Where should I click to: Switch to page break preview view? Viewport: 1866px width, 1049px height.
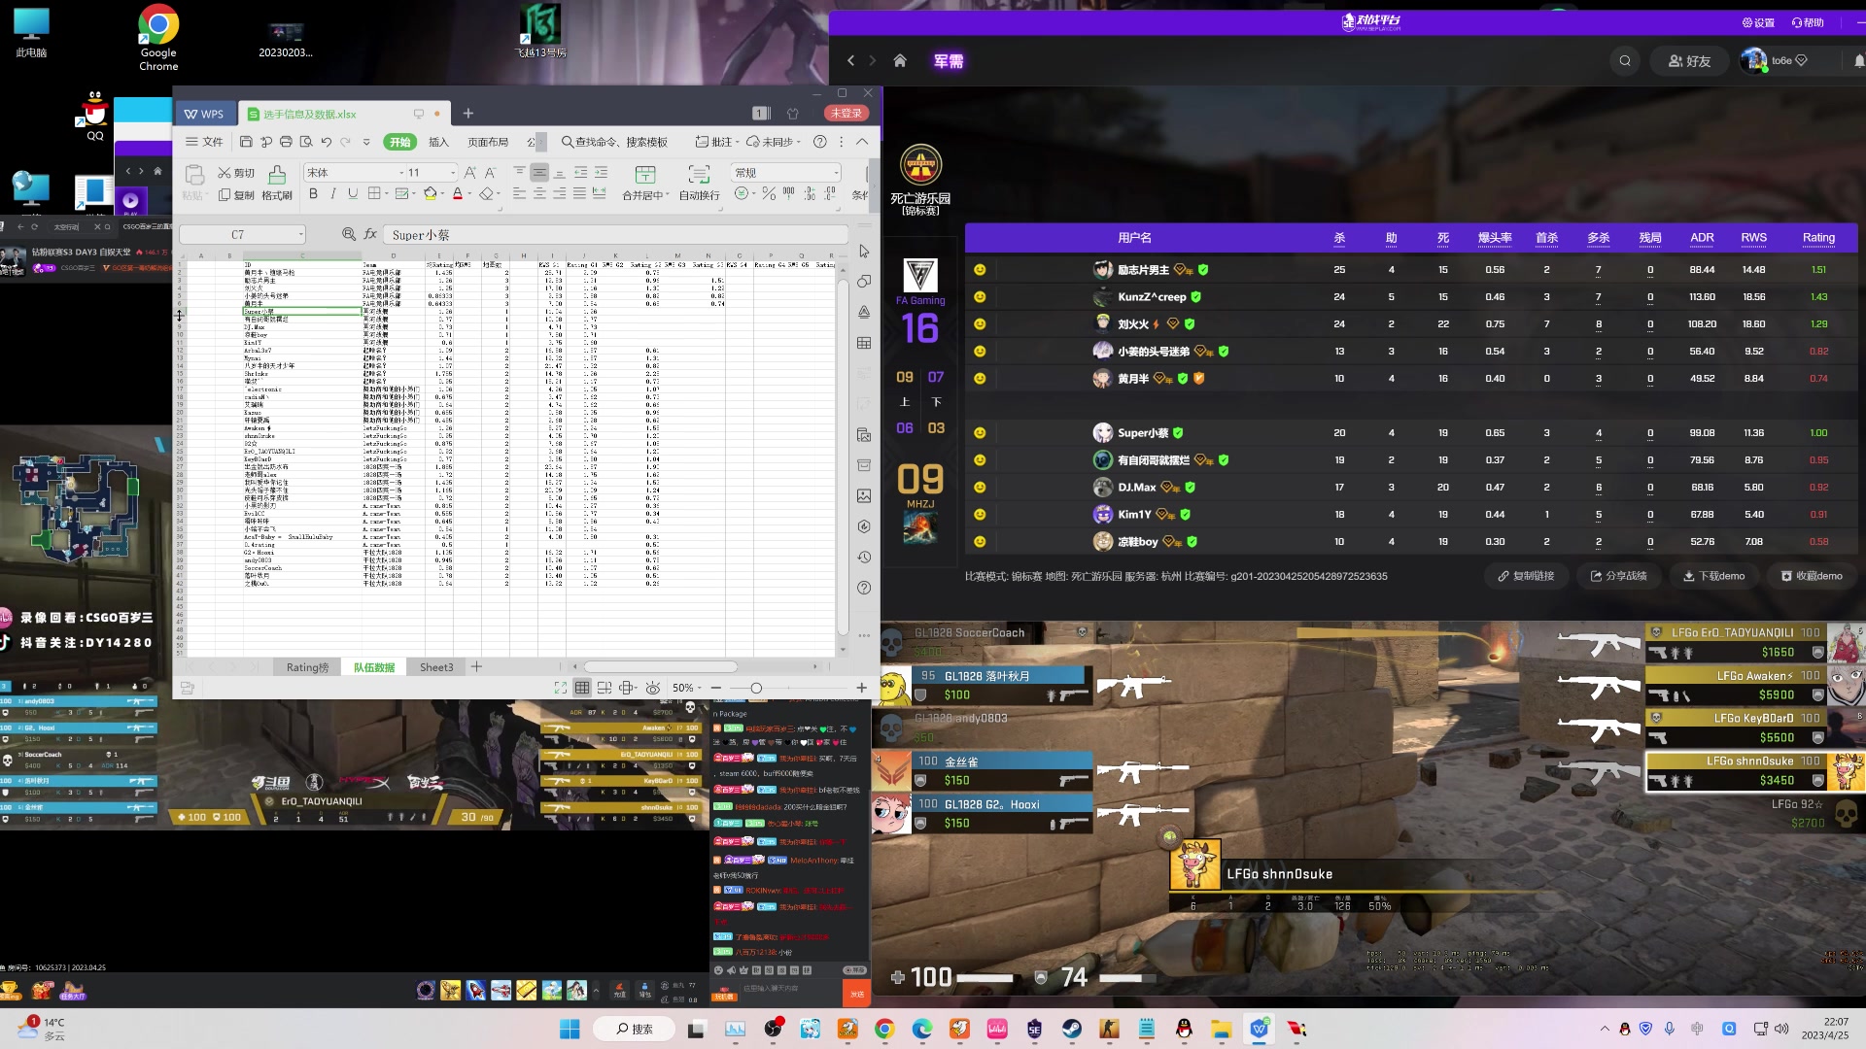pyautogui.click(x=605, y=688)
